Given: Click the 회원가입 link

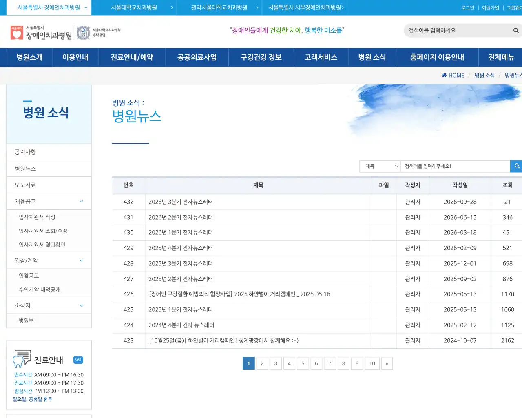Looking at the screenshot, I should [x=490, y=8].
